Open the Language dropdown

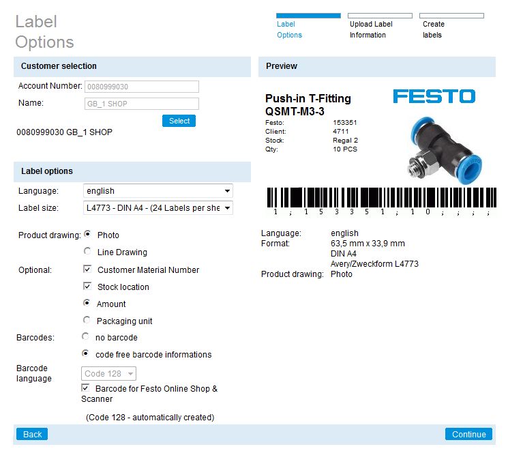point(158,191)
